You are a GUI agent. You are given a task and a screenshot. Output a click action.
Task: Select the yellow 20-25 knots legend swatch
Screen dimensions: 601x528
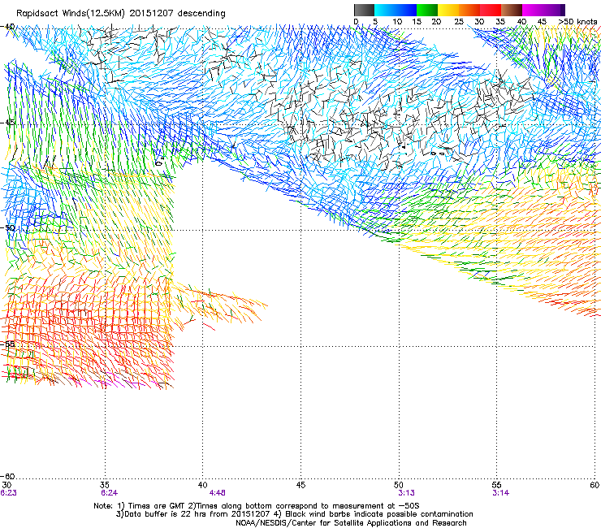coord(448,10)
